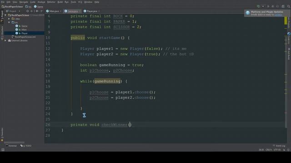
Task: Select the .idea folder row
Action: (24, 19)
